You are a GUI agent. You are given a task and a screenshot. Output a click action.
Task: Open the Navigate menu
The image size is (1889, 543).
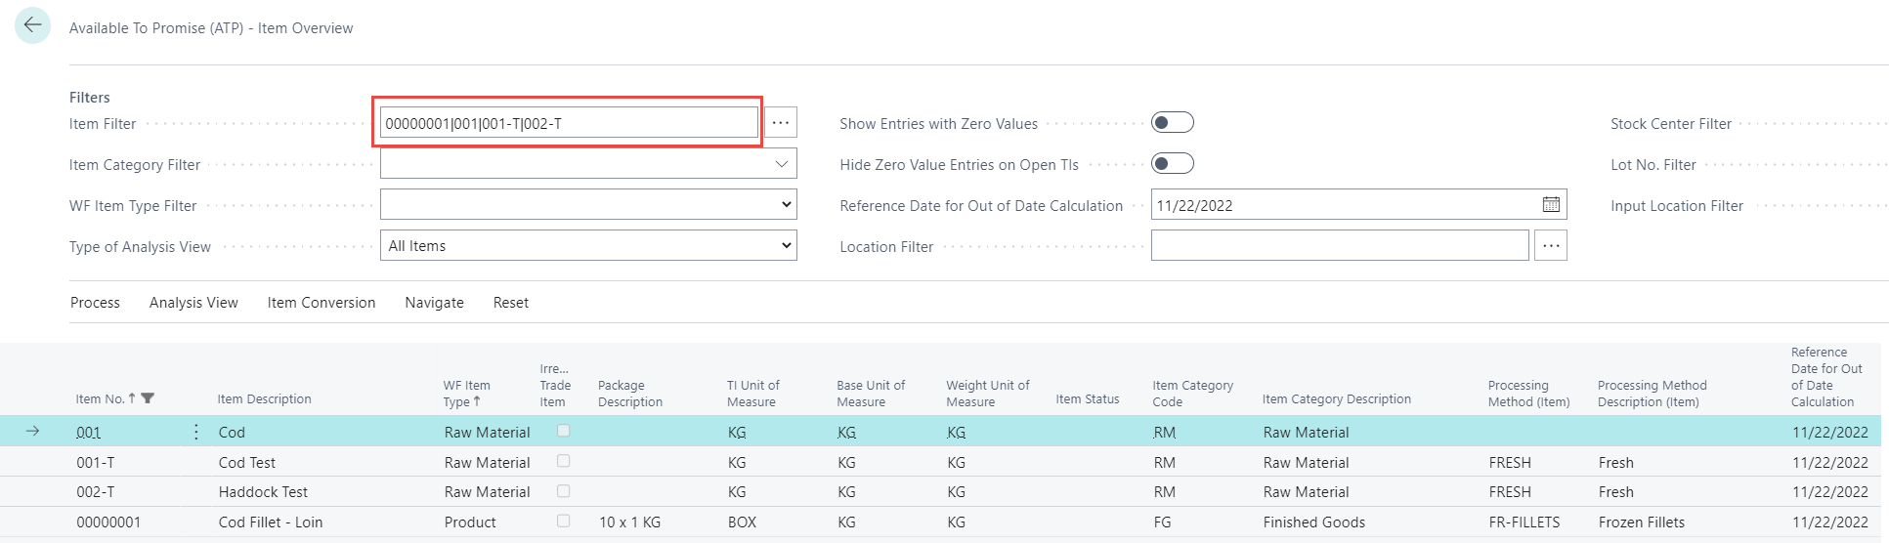click(x=434, y=303)
